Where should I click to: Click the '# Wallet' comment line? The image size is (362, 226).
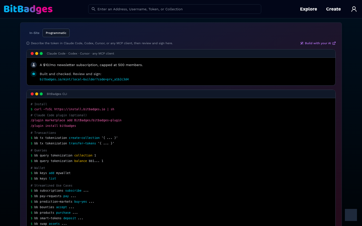coord(38,168)
